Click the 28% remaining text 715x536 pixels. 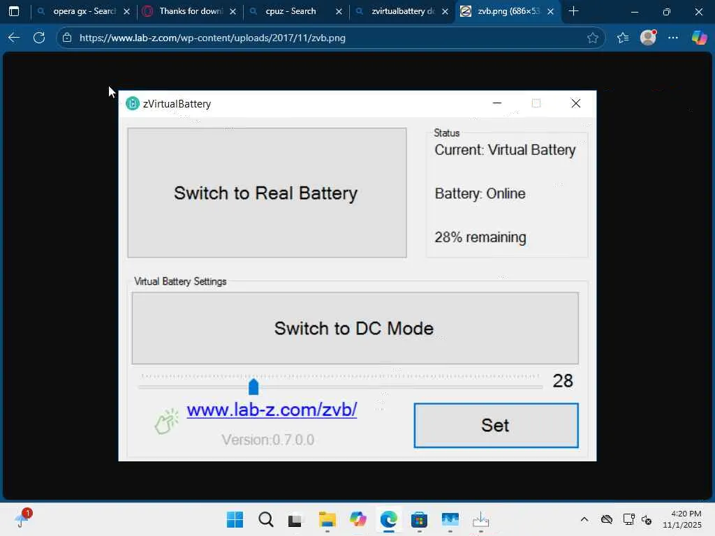(x=480, y=237)
